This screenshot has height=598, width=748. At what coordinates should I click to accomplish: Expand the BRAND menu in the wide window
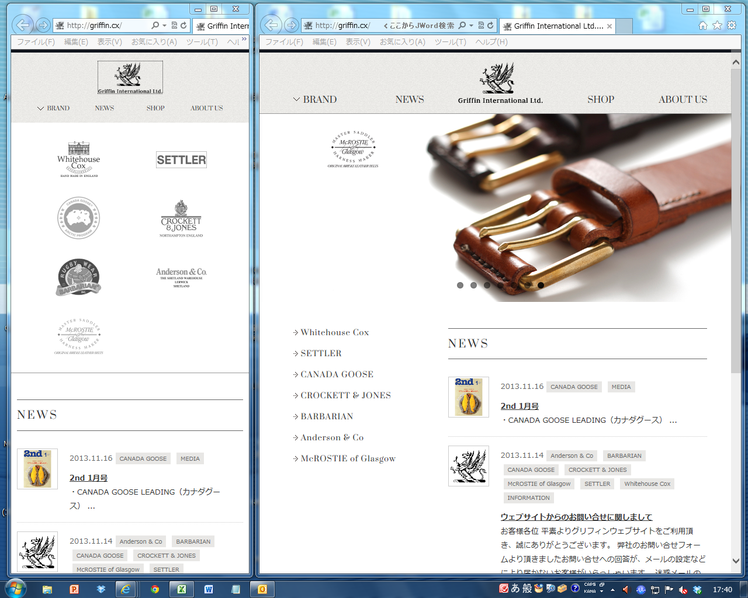[315, 99]
